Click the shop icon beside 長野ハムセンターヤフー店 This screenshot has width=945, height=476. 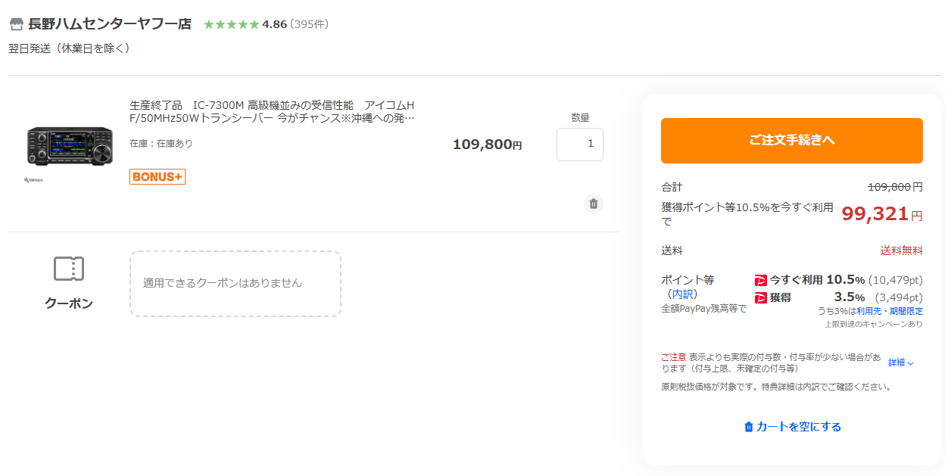tap(16, 24)
